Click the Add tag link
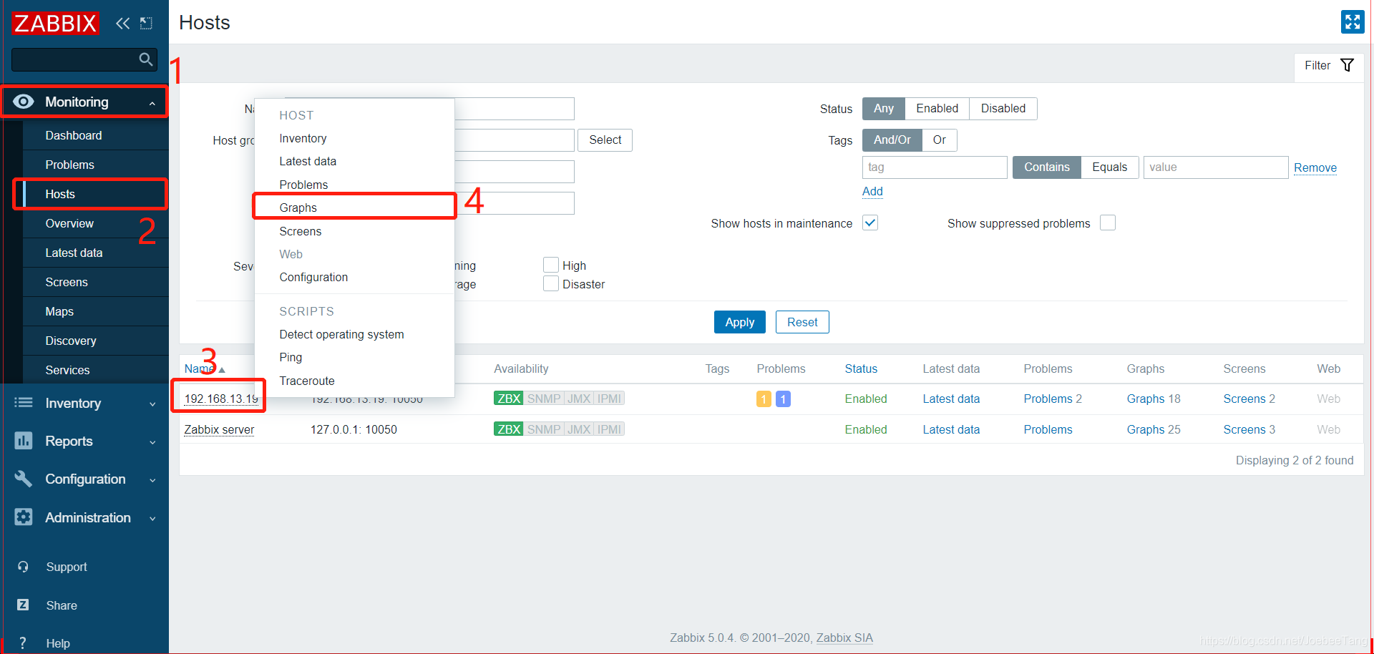 click(872, 191)
